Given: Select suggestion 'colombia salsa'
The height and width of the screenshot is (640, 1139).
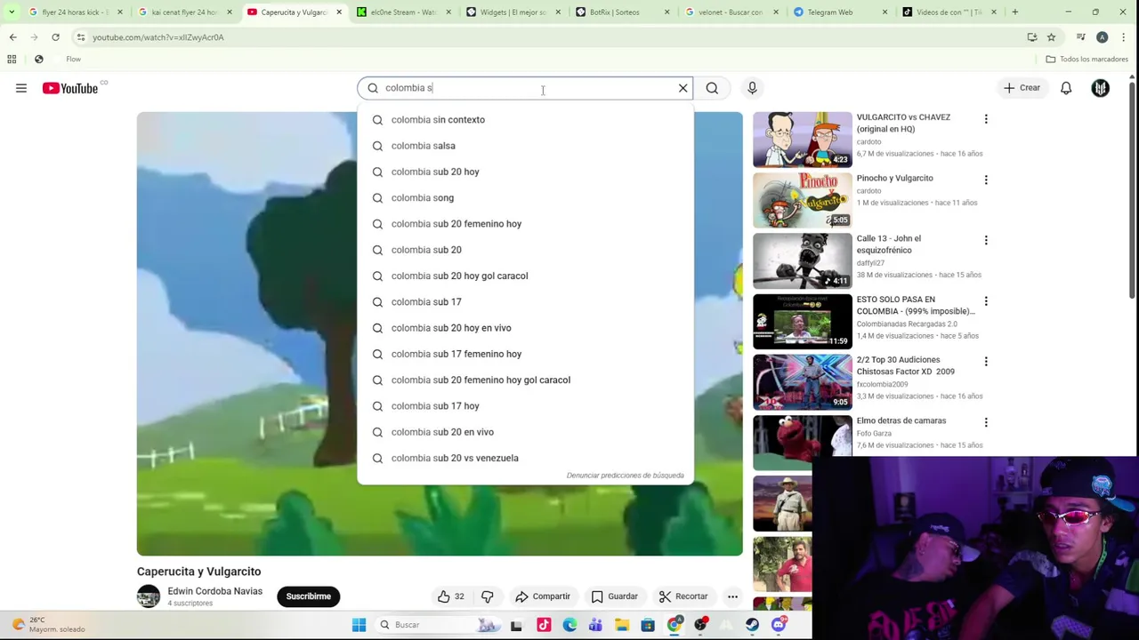Looking at the screenshot, I should point(525,146).
